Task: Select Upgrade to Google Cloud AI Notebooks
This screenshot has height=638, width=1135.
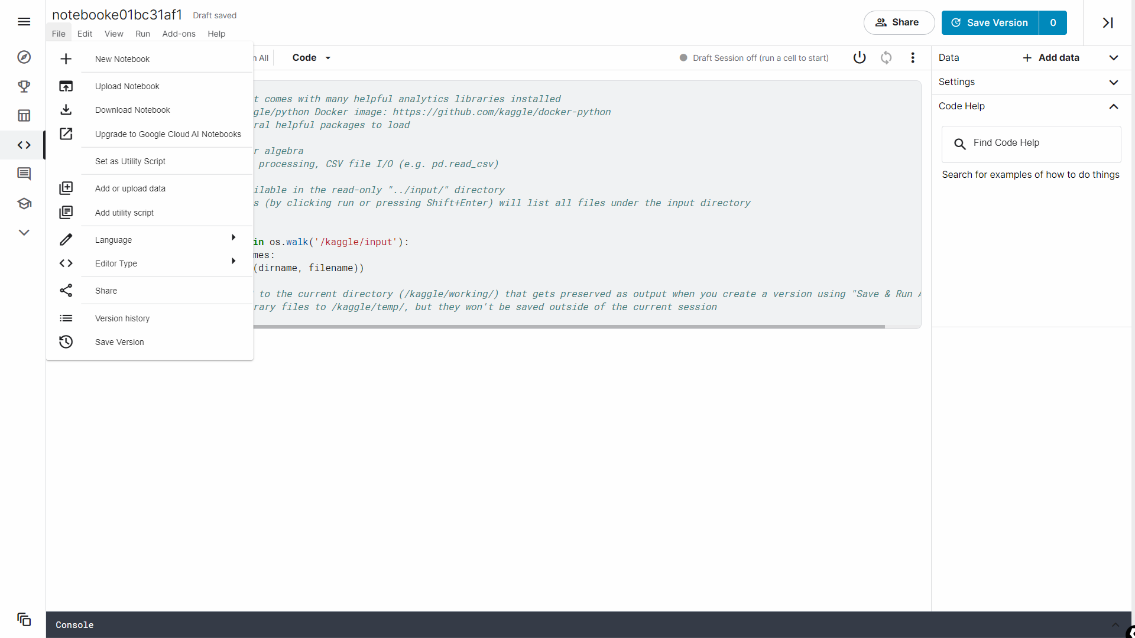Action: (x=167, y=134)
